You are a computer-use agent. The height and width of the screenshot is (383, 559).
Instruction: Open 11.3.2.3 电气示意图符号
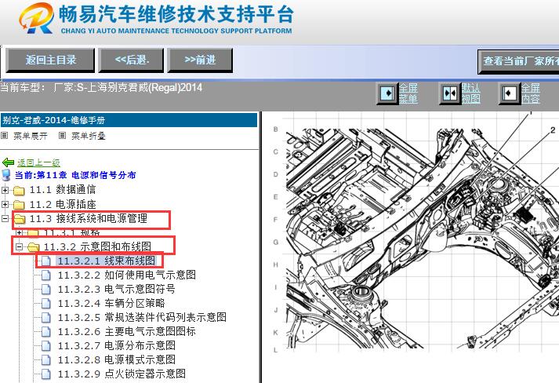point(116,289)
